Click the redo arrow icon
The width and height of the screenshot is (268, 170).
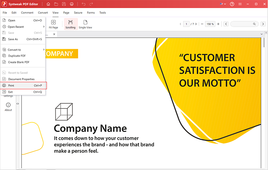pos(91,4)
